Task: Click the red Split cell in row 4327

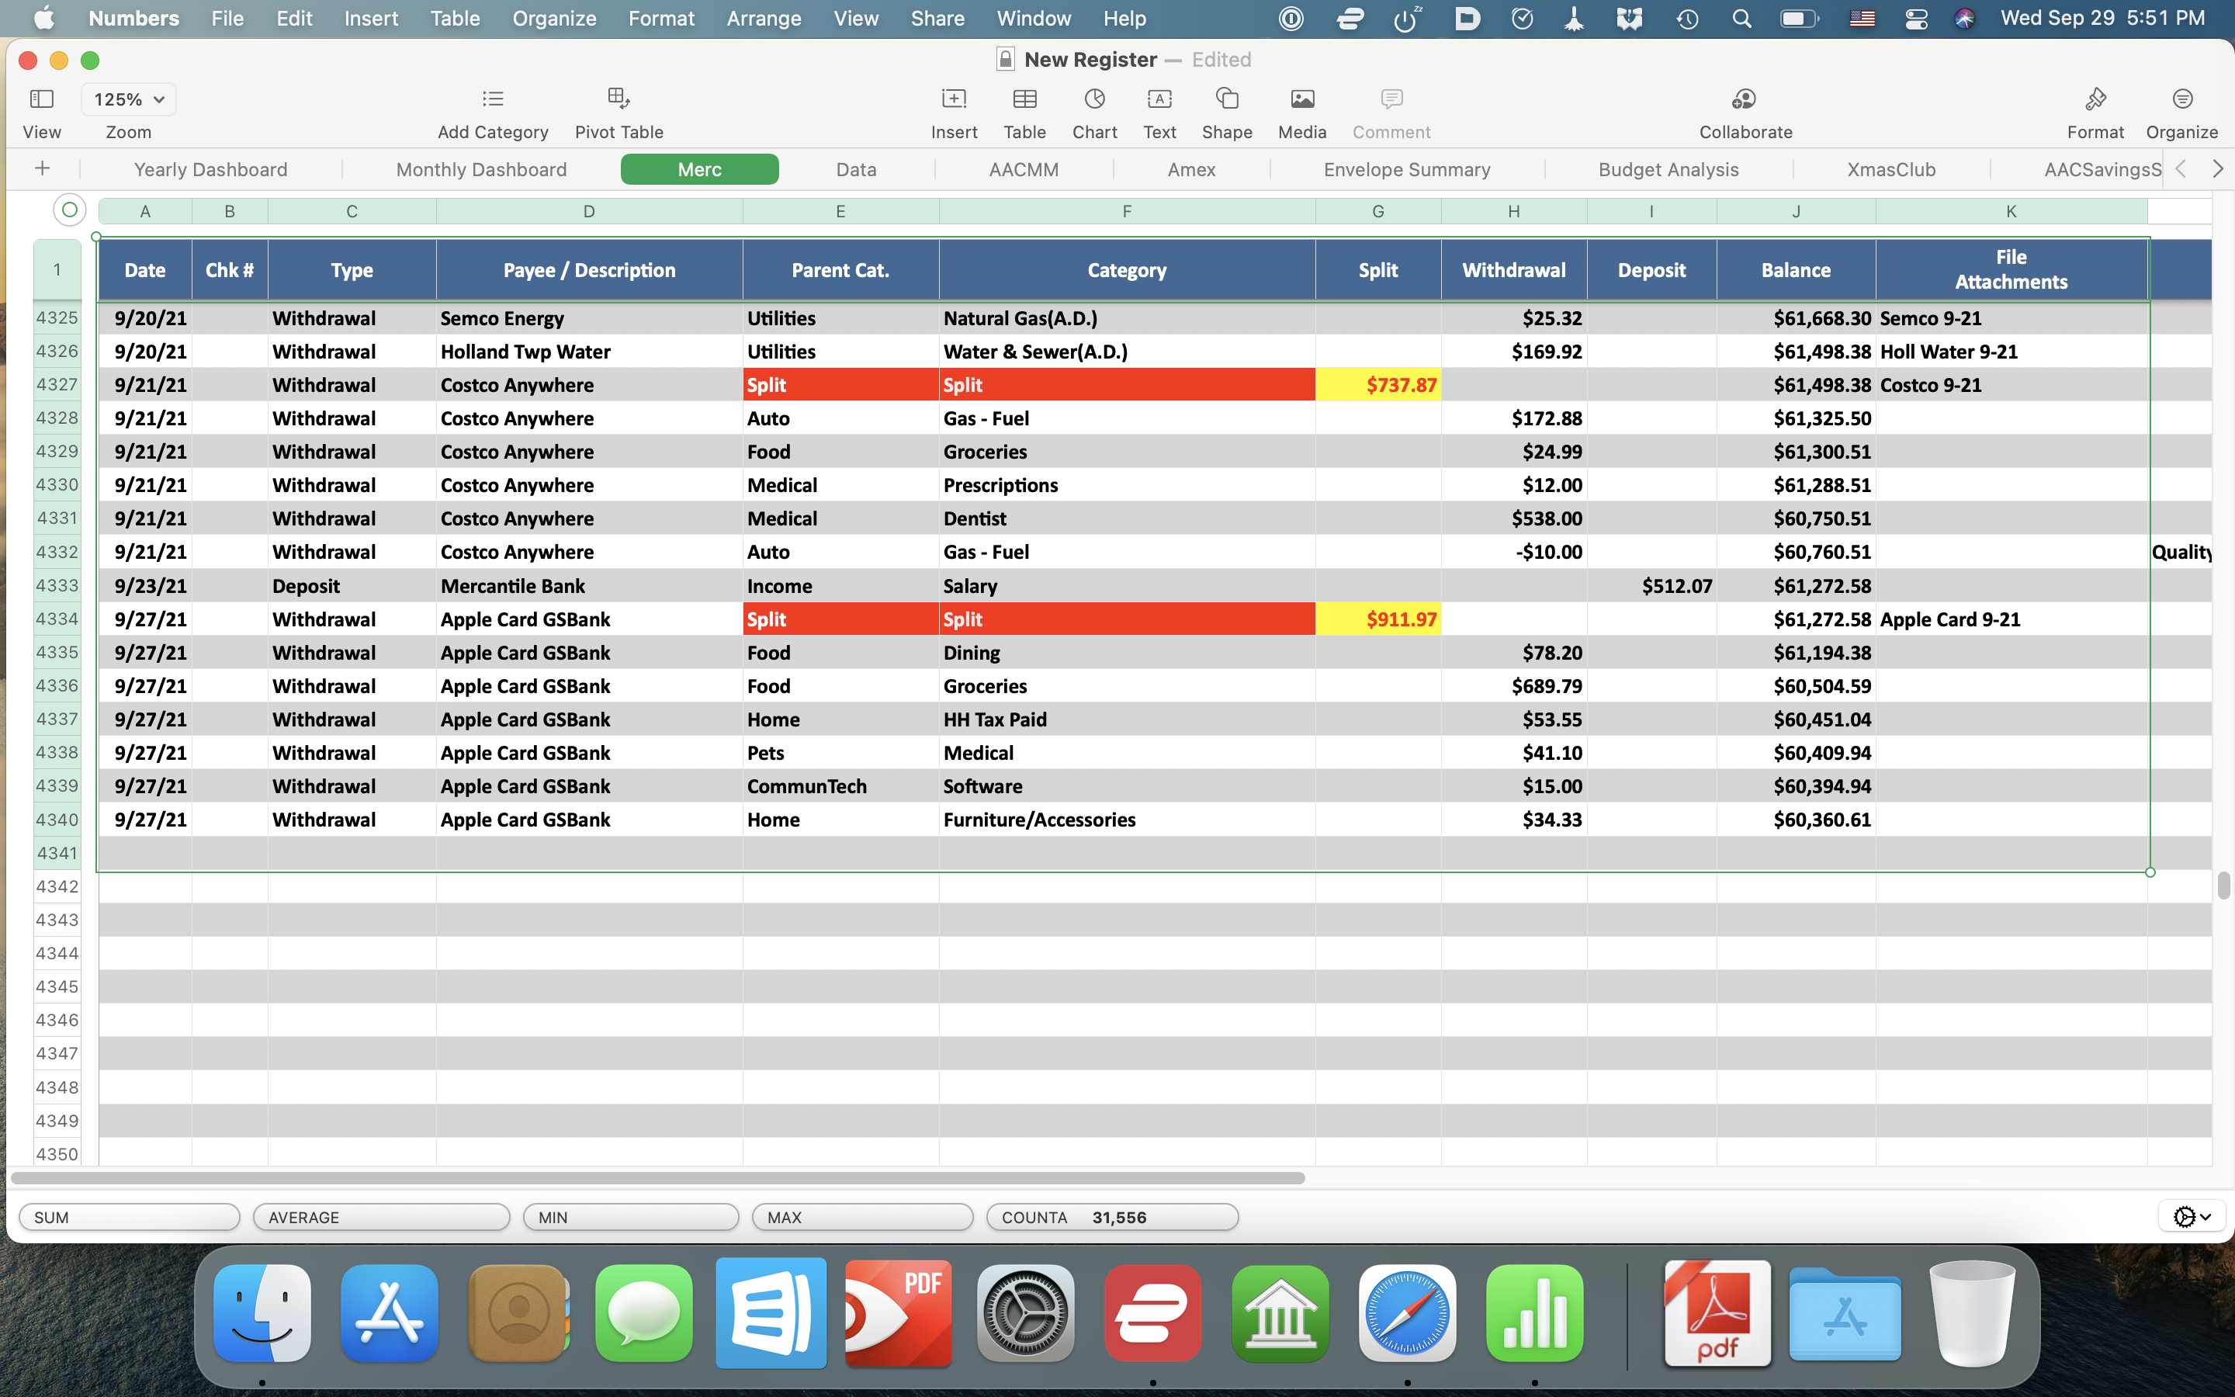Action: 840,384
